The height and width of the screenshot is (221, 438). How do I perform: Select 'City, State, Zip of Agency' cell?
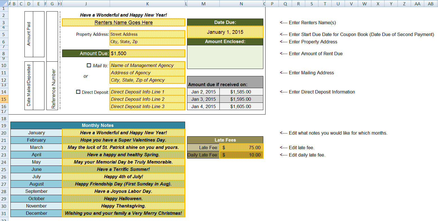[147, 80]
